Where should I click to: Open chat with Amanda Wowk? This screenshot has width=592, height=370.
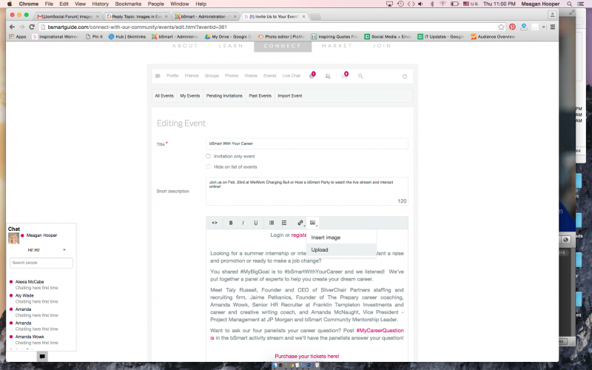click(30, 337)
